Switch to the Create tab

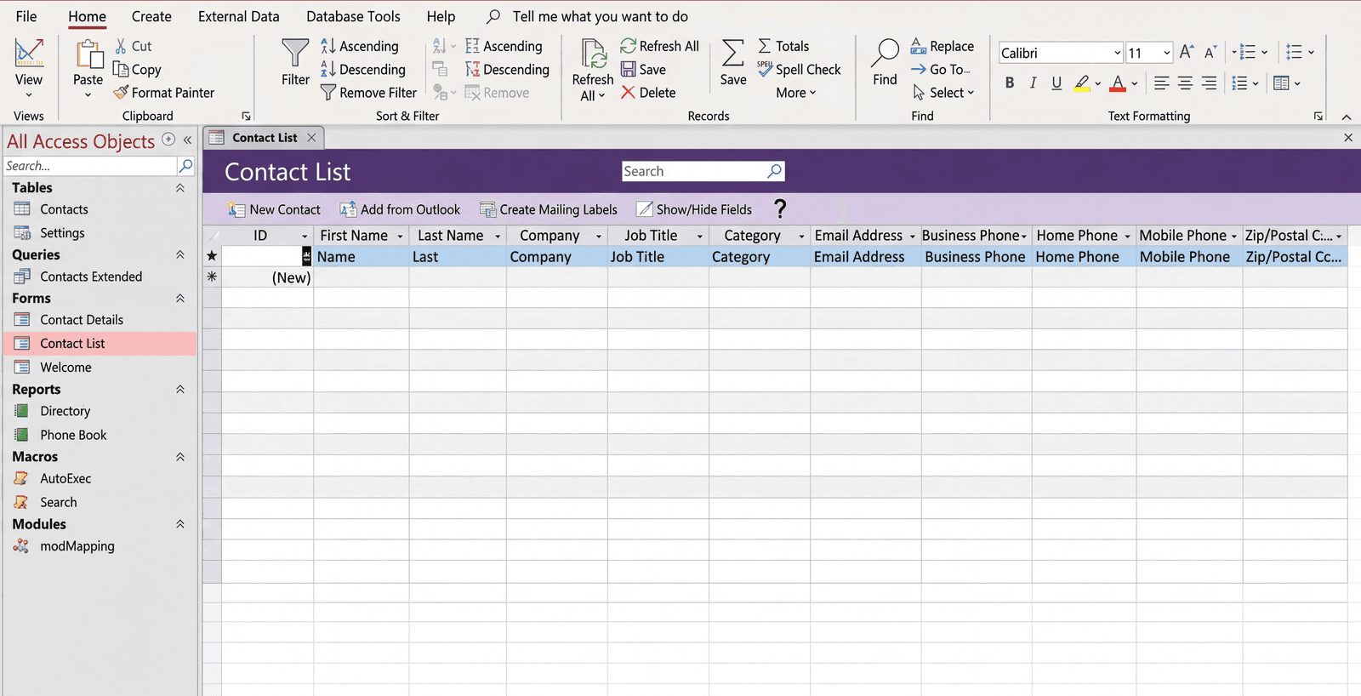[x=151, y=16]
